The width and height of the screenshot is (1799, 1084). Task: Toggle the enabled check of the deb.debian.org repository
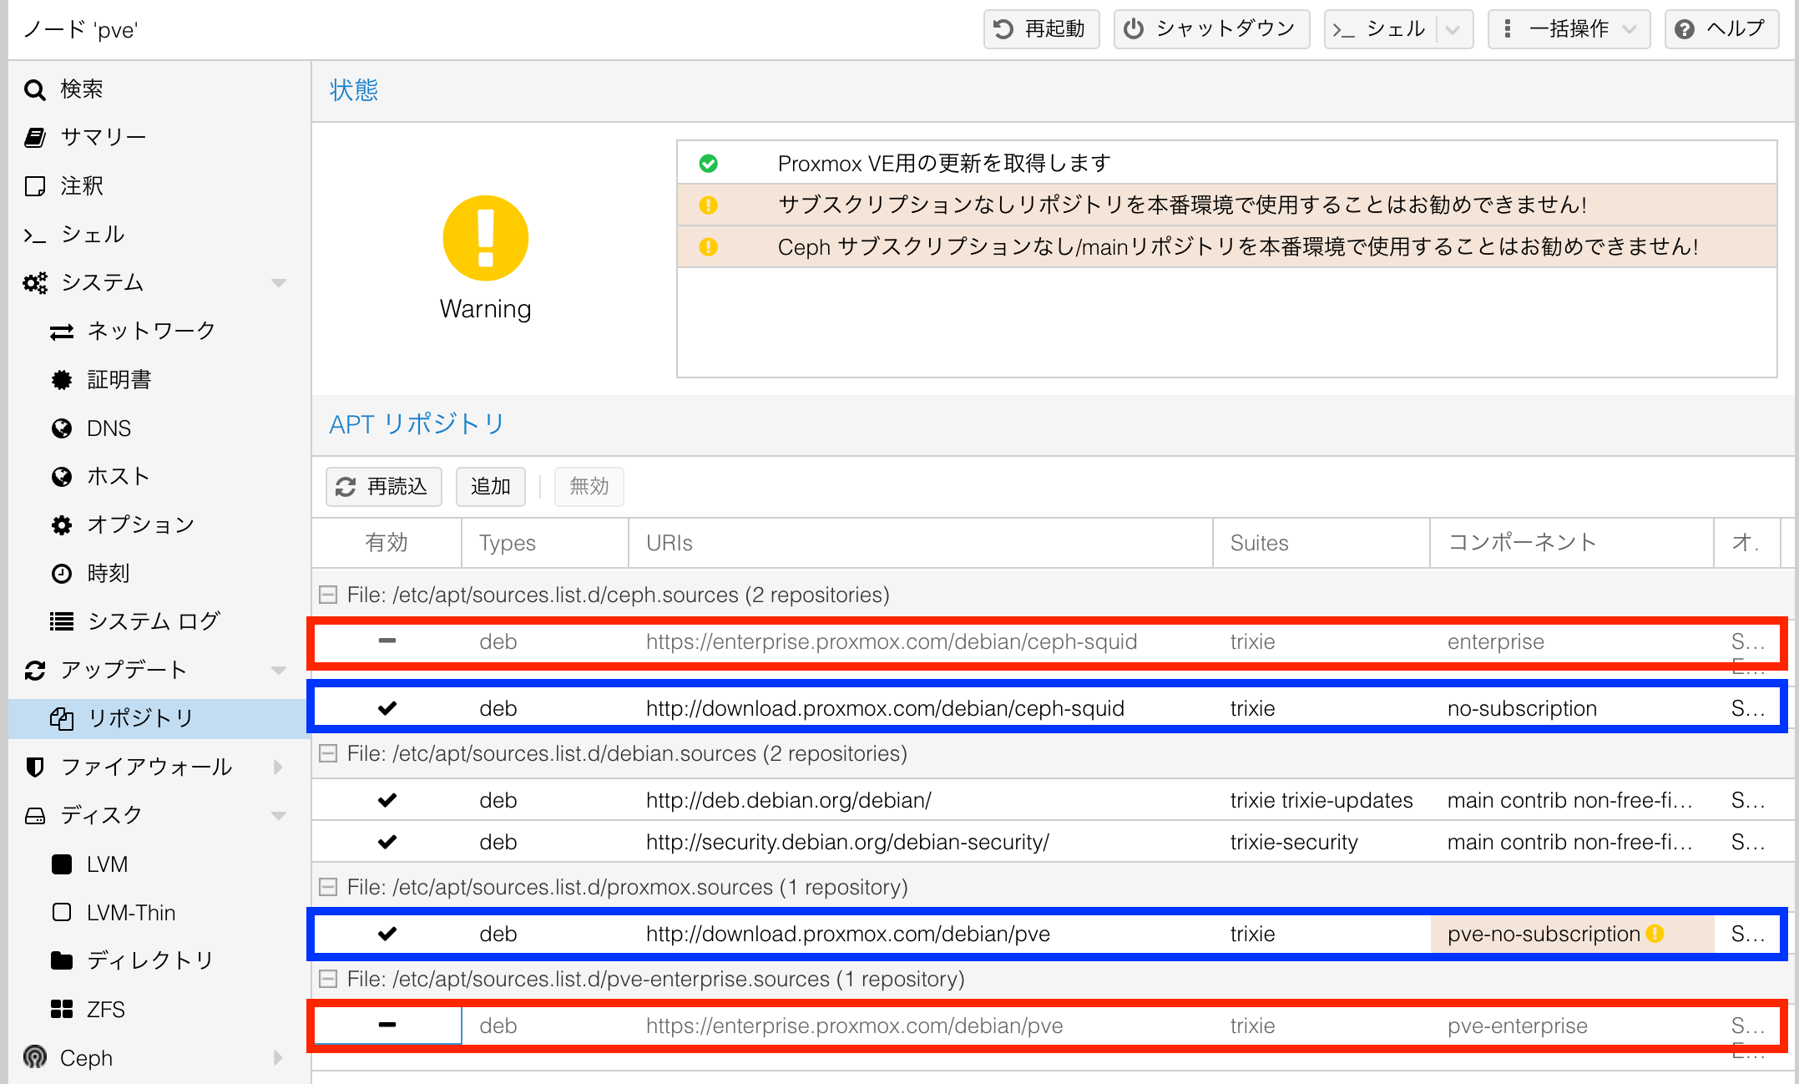(x=387, y=800)
